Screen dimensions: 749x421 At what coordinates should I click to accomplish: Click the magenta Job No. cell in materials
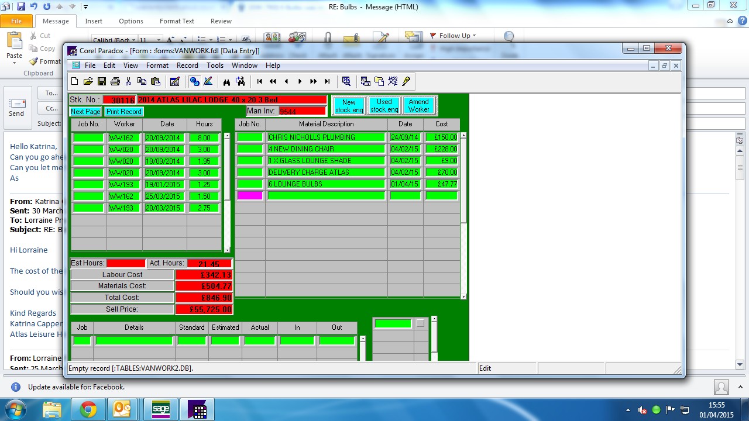coord(250,196)
